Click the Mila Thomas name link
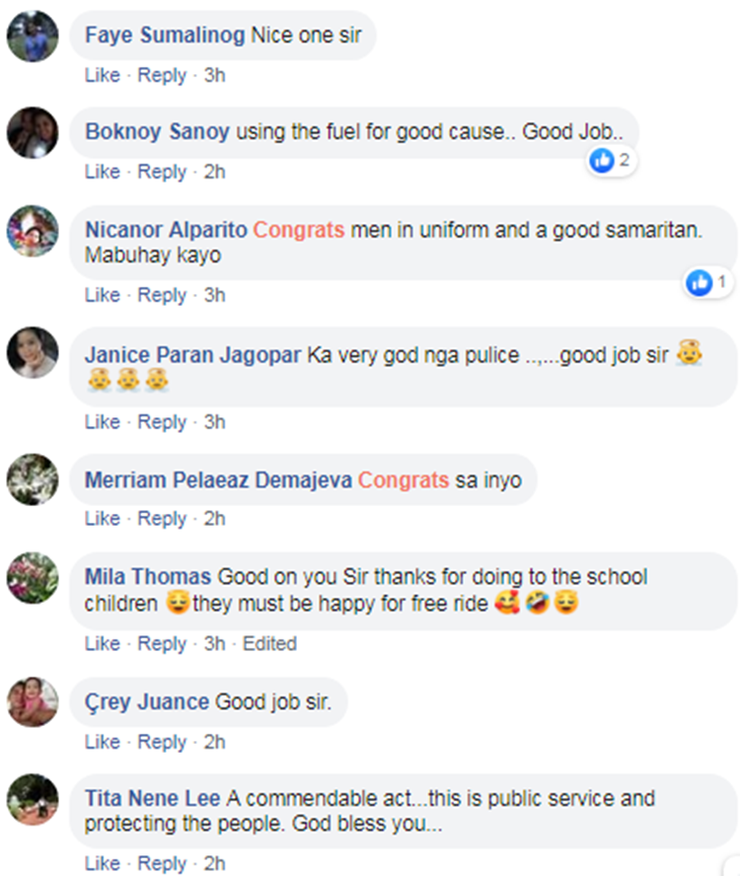Viewport: 740px width, 876px height. pyautogui.click(x=148, y=576)
